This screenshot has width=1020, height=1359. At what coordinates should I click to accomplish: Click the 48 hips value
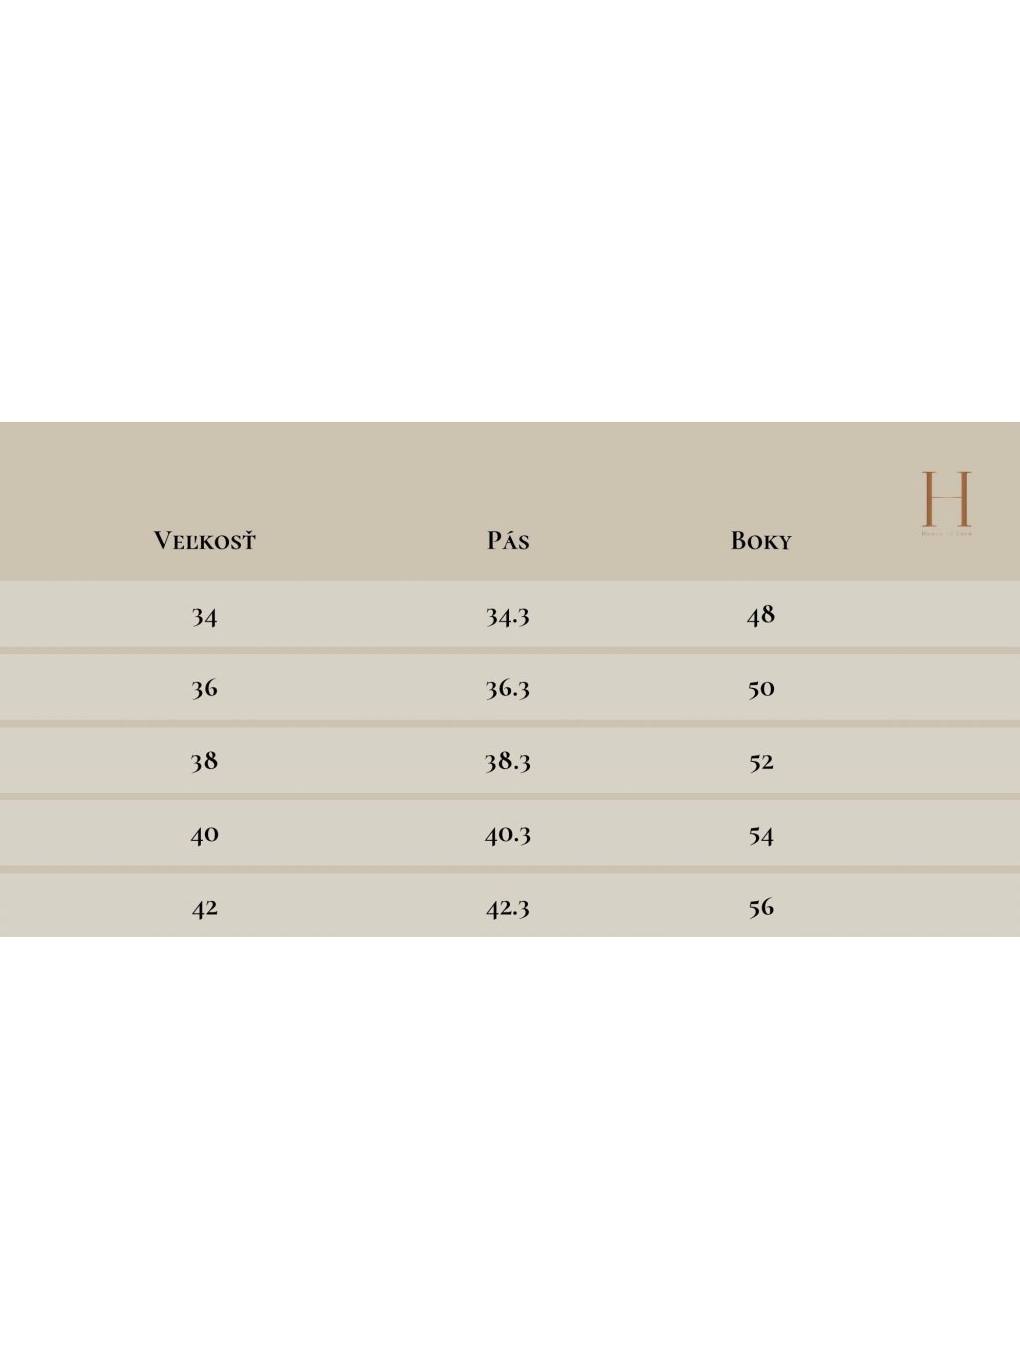tap(761, 615)
